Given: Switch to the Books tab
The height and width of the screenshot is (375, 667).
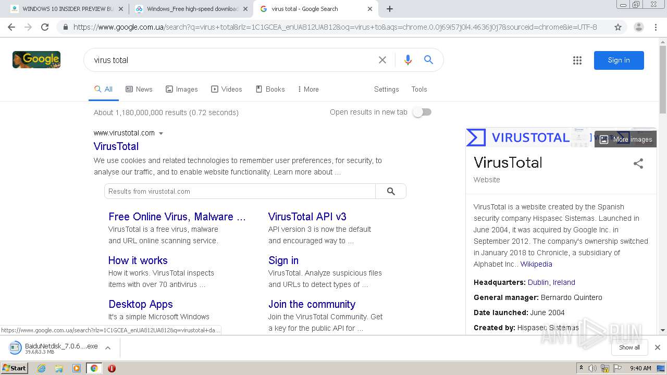Looking at the screenshot, I should [x=270, y=89].
